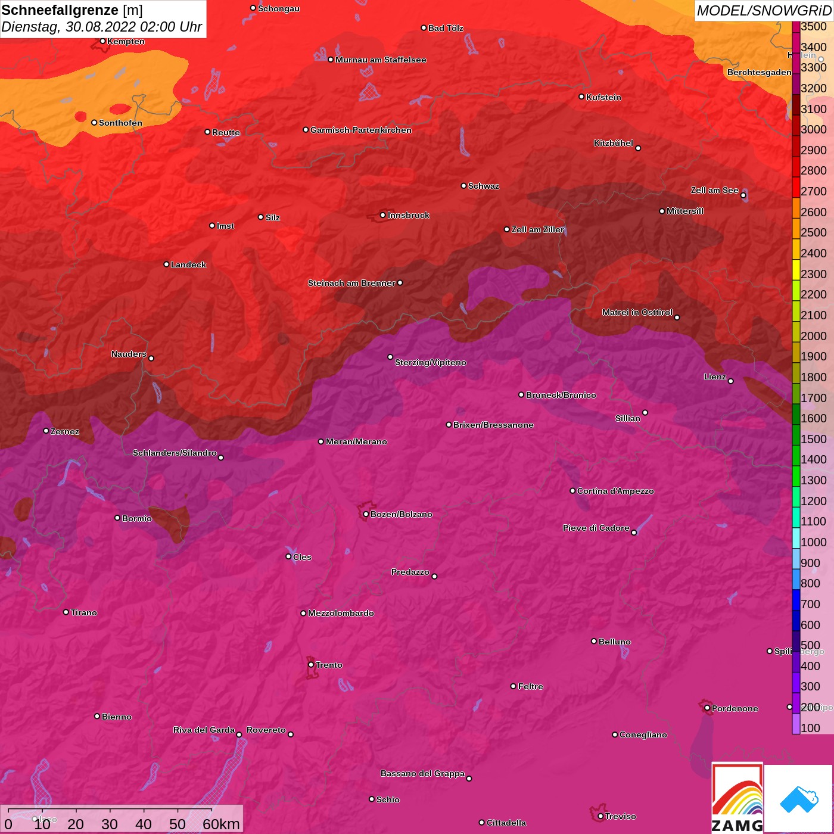Click the 'Zernez' label
The image size is (834, 834).
click(65, 431)
